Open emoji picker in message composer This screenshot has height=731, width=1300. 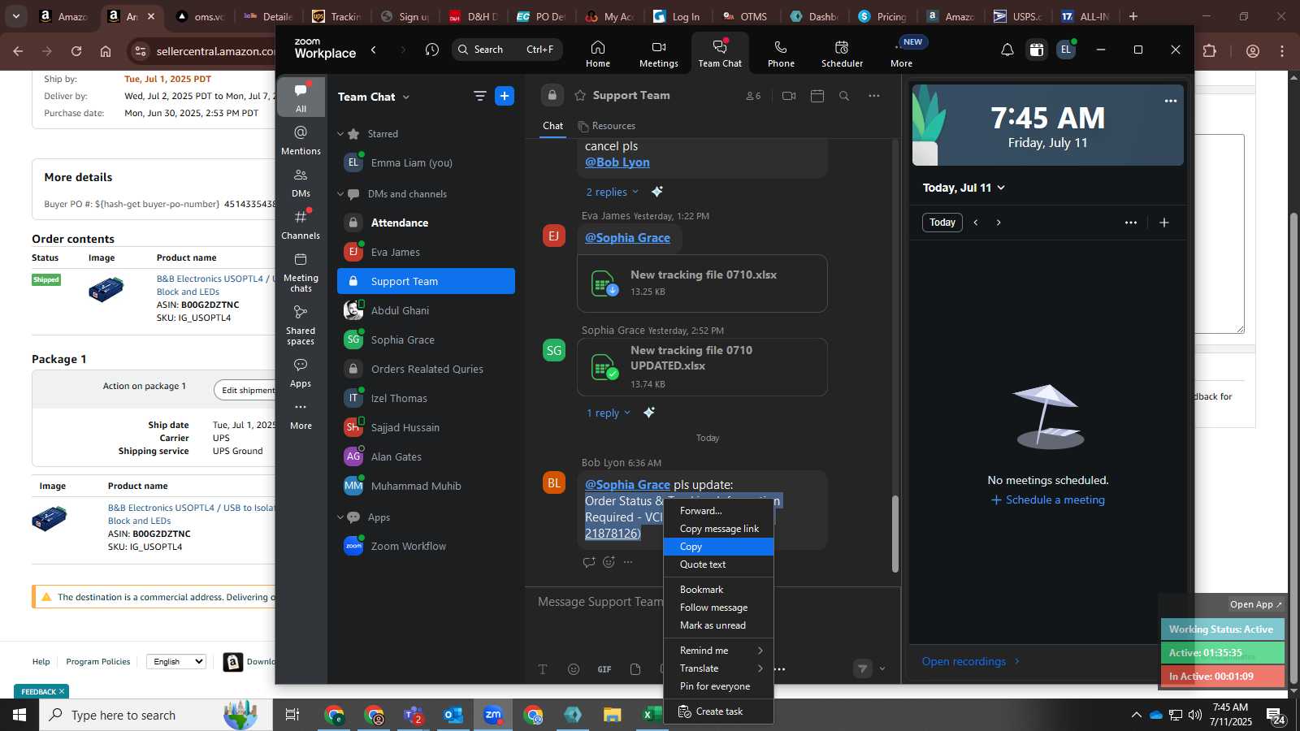[574, 669]
